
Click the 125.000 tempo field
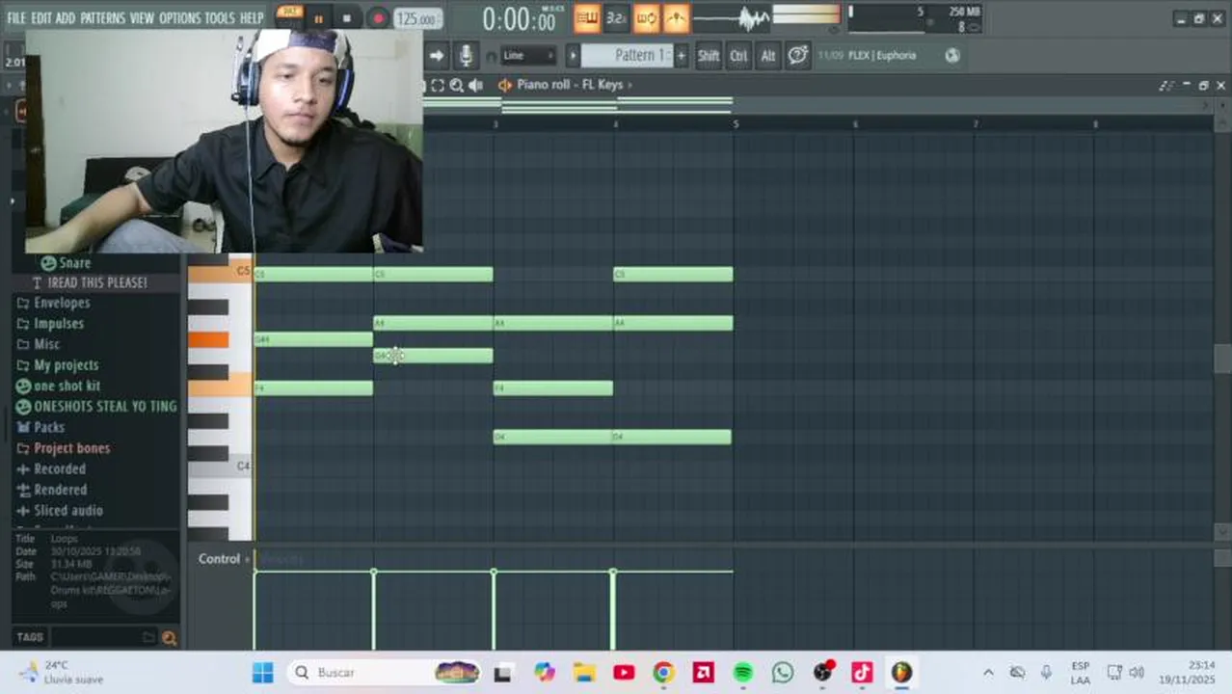click(x=417, y=18)
